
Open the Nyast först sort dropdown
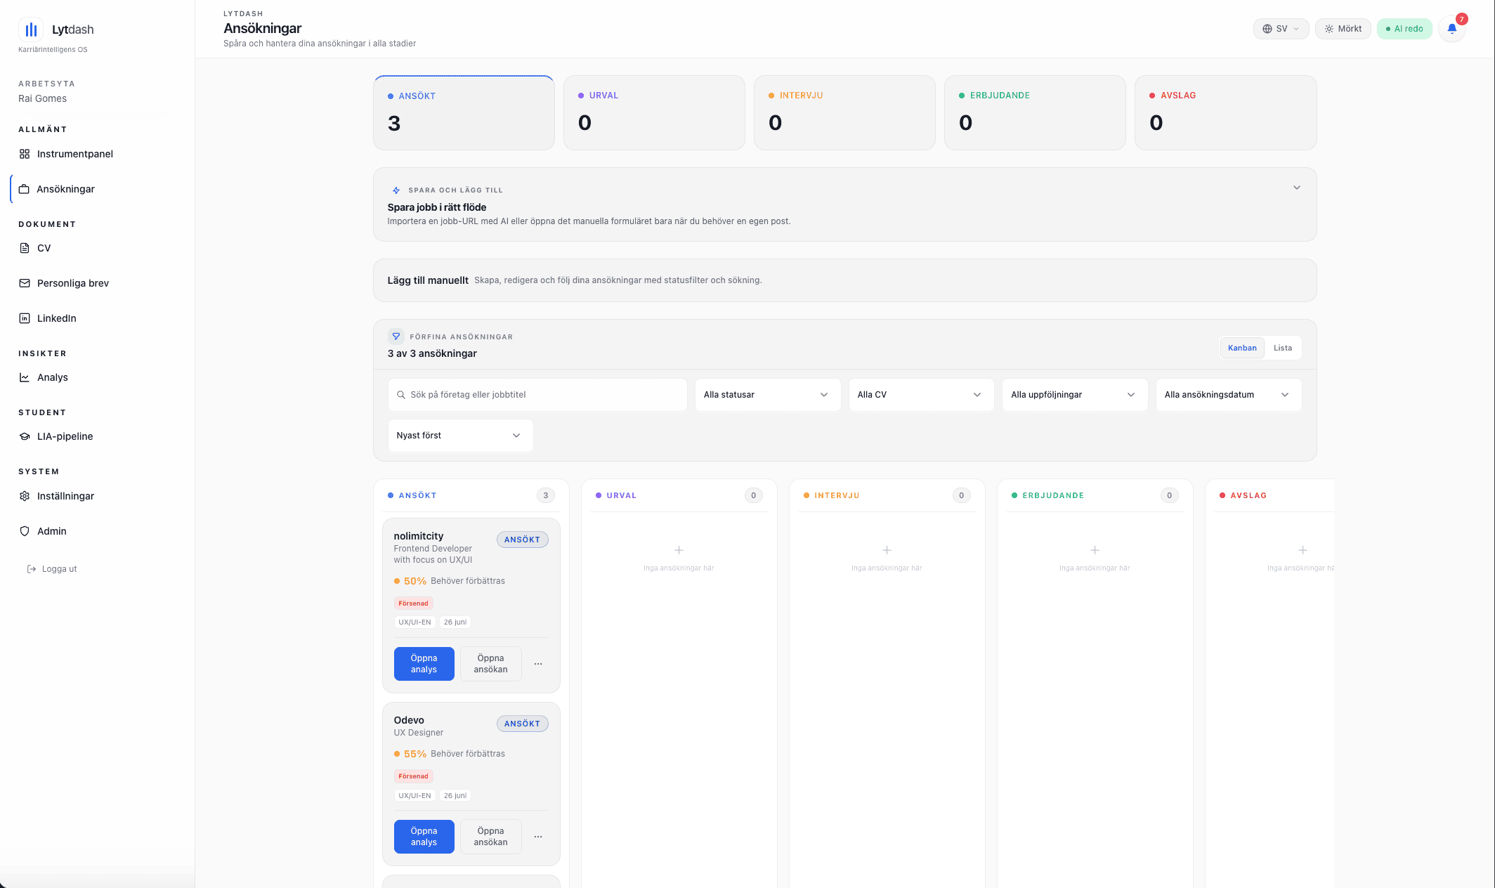pos(460,436)
